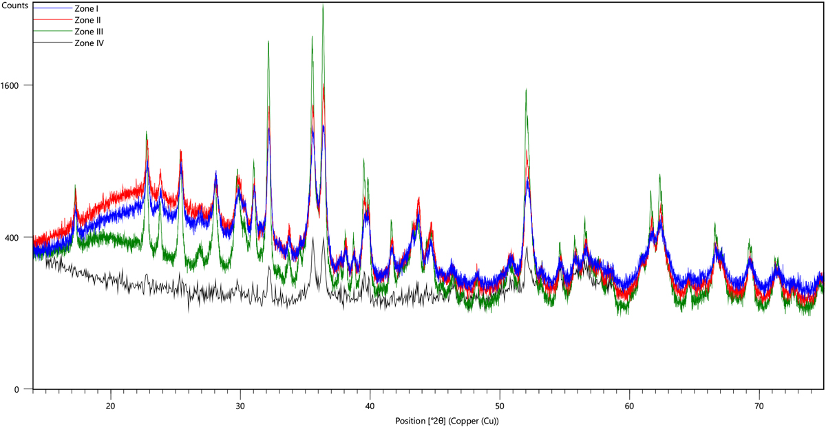Click the 50 x-axis tick label
The height and width of the screenshot is (427, 826).
click(500, 405)
